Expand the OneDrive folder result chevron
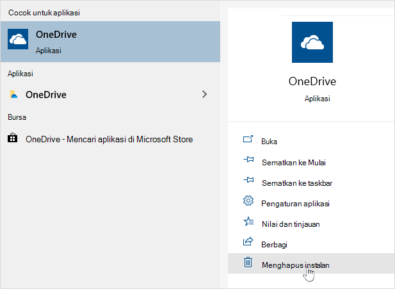This screenshot has width=395, height=289. [x=205, y=94]
